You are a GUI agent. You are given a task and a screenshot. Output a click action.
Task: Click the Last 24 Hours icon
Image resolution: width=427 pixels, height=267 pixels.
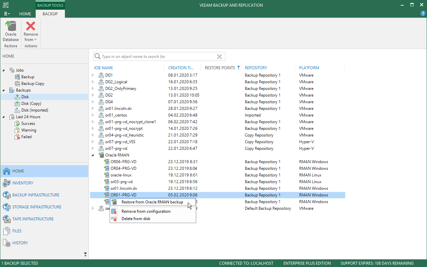tap(12, 117)
